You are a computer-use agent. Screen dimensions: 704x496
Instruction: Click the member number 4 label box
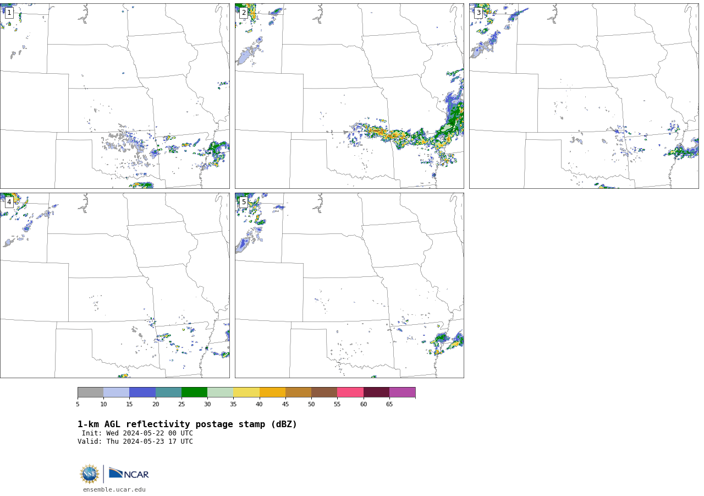point(9,202)
